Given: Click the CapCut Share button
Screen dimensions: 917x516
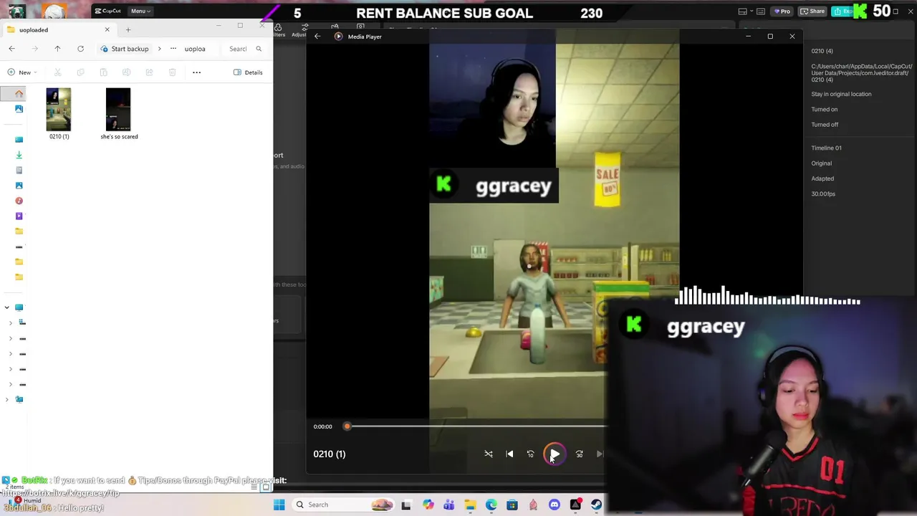Looking at the screenshot, I should tap(813, 11).
